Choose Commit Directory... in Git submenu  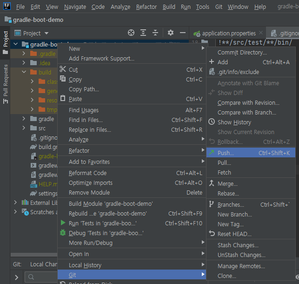[251, 52]
